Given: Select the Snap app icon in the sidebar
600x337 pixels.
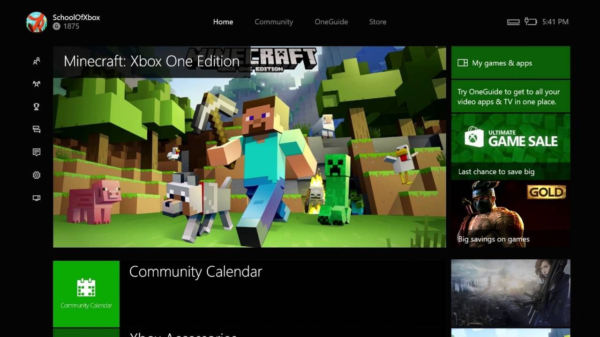Looking at the screenshot, I should (x=37, y=198).
